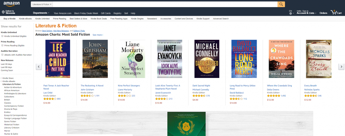Screen dimensions: 345x136
Task: Open Buy a Kindle tab
Action: pyautogui.click(x=9, y=19)
